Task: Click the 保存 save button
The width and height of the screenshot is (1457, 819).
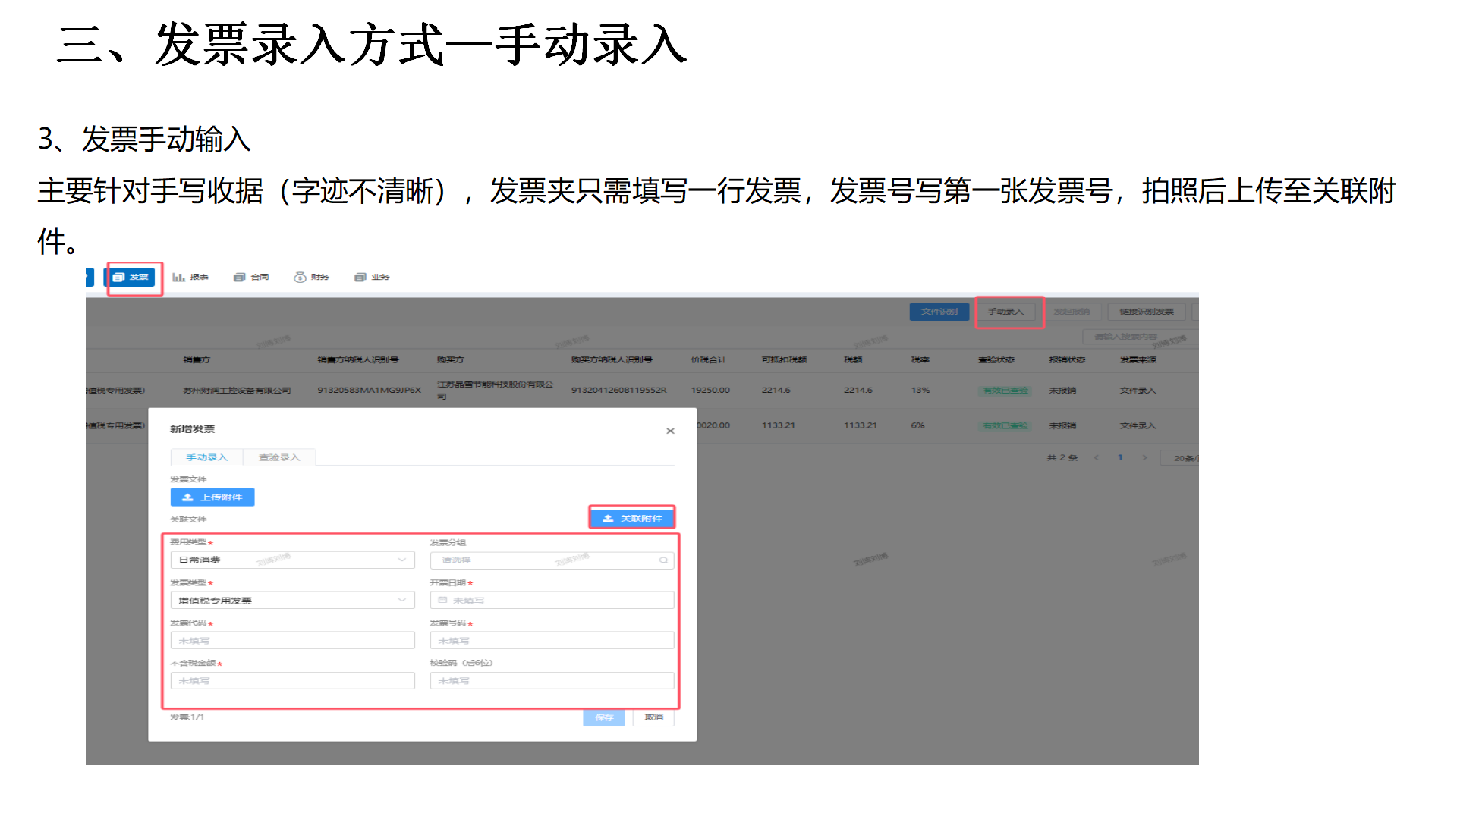Action: (x=604, y=717)
